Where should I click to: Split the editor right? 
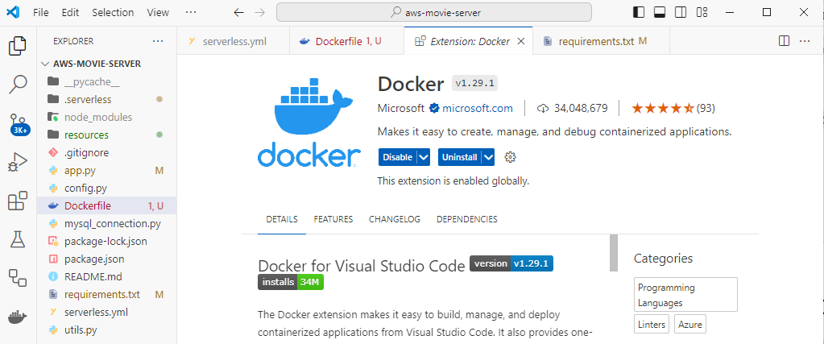784,41
